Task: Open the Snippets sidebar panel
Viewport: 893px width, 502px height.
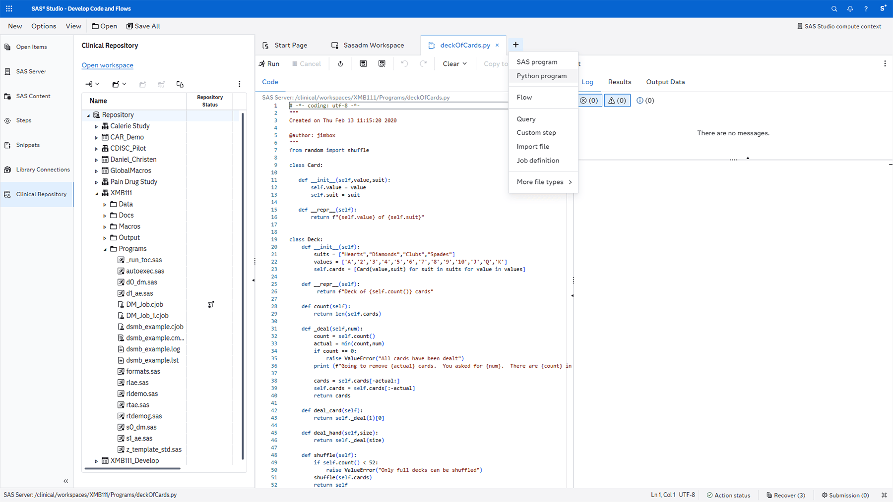Action: coord(27,145)
